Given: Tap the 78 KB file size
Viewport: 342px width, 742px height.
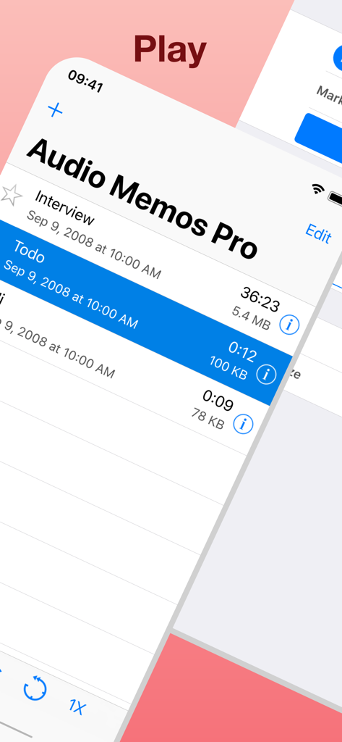Looking at the screenshot, I should (x=208, y=418).
